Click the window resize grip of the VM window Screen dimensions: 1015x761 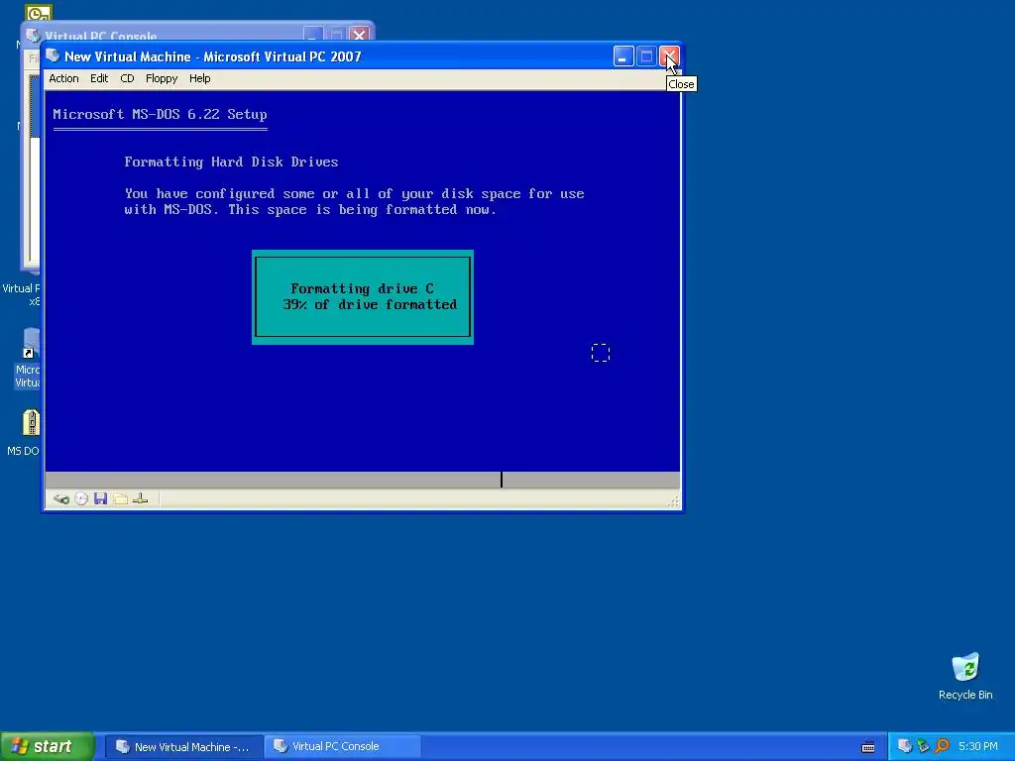673,501
